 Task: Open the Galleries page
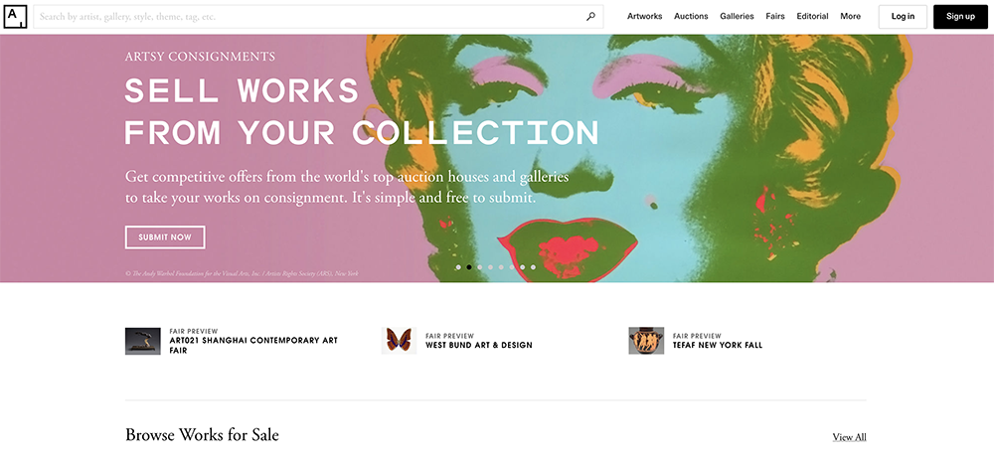point(737,17)
